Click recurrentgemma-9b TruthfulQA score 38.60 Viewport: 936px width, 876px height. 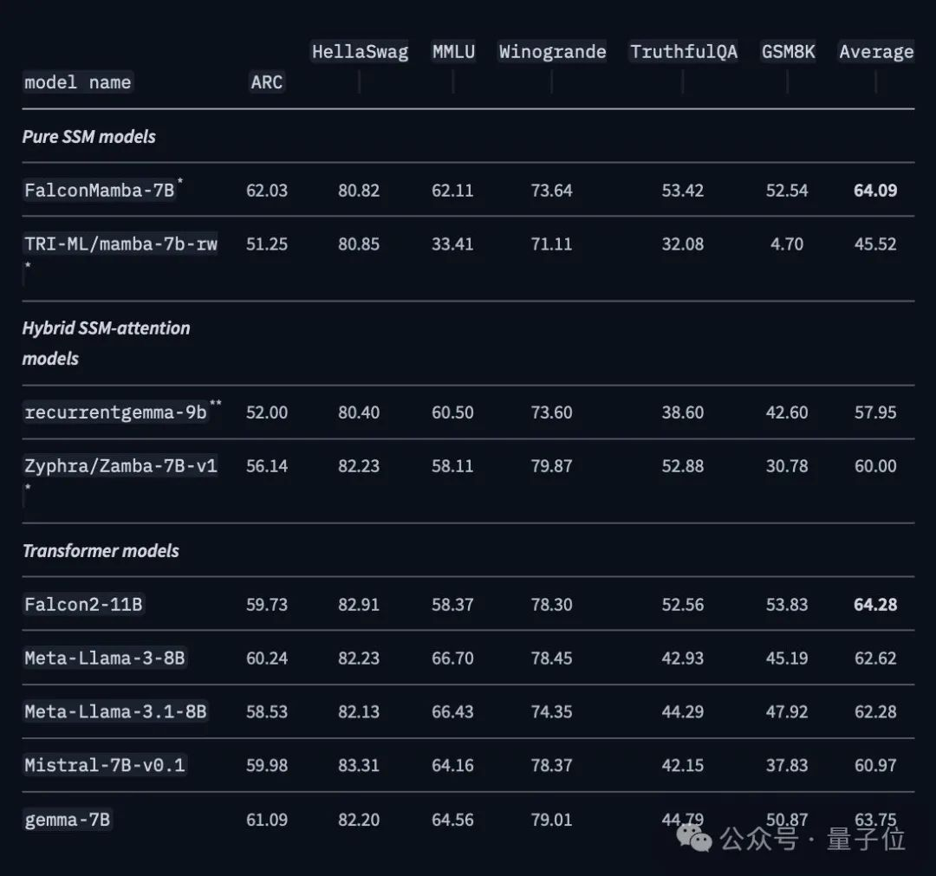683,412
